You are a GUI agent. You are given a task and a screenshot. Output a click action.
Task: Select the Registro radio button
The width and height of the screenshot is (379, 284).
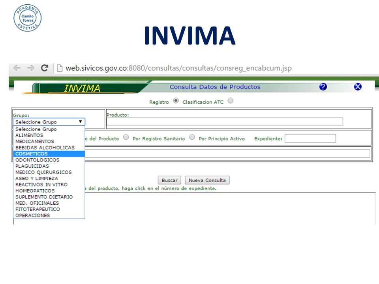[176, 101]
